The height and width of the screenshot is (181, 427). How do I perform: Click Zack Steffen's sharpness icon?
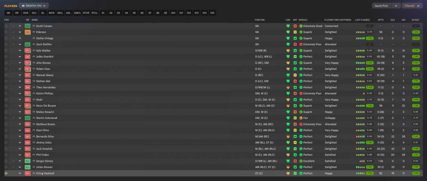(295, 44)
